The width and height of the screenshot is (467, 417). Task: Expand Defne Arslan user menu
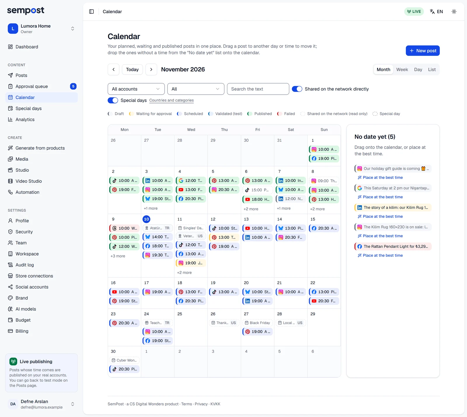pyautogui.click(x=41, y=404)
